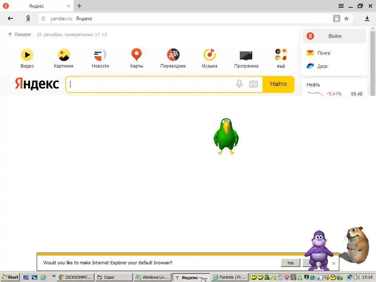Viewport: 376px width, 282px height.
Task: Open a new browser tab with plus
Action: [79, 6]
